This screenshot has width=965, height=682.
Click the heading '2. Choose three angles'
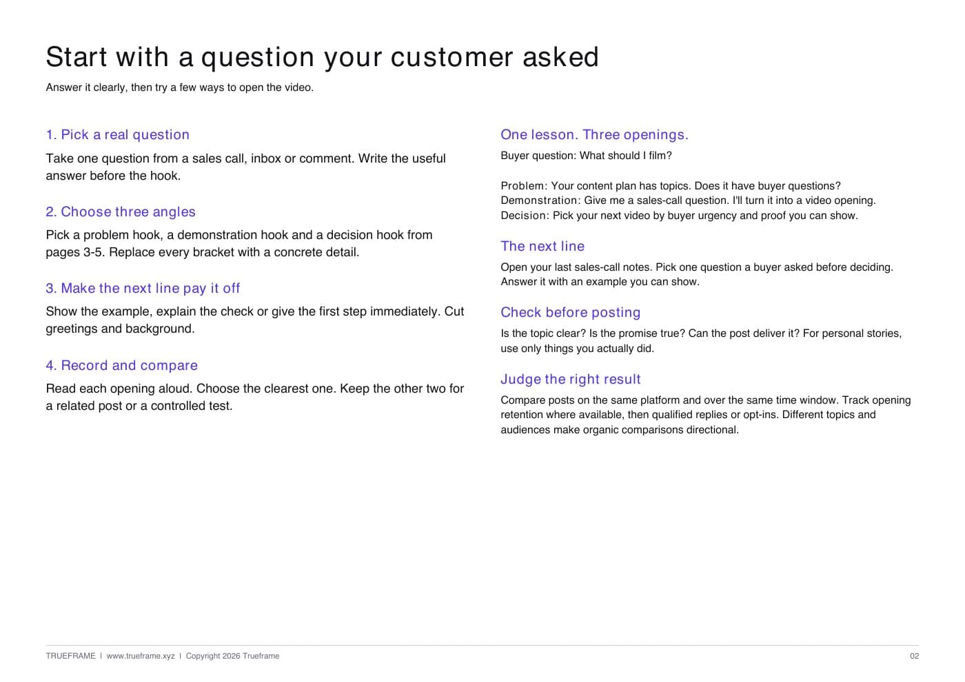click(121, 211)
